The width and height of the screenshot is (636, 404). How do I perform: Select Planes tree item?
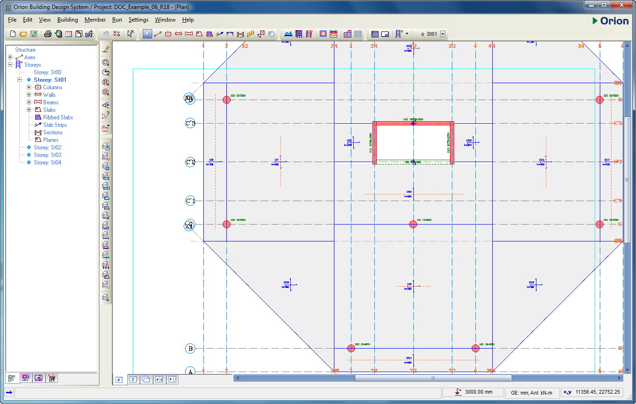(x=51, y=140)
